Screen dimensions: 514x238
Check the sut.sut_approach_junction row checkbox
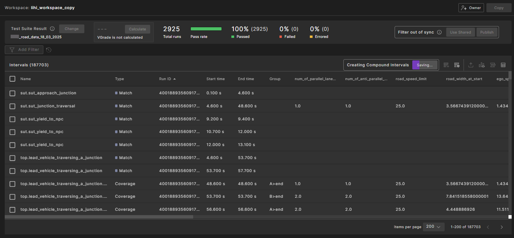[13, 93]
